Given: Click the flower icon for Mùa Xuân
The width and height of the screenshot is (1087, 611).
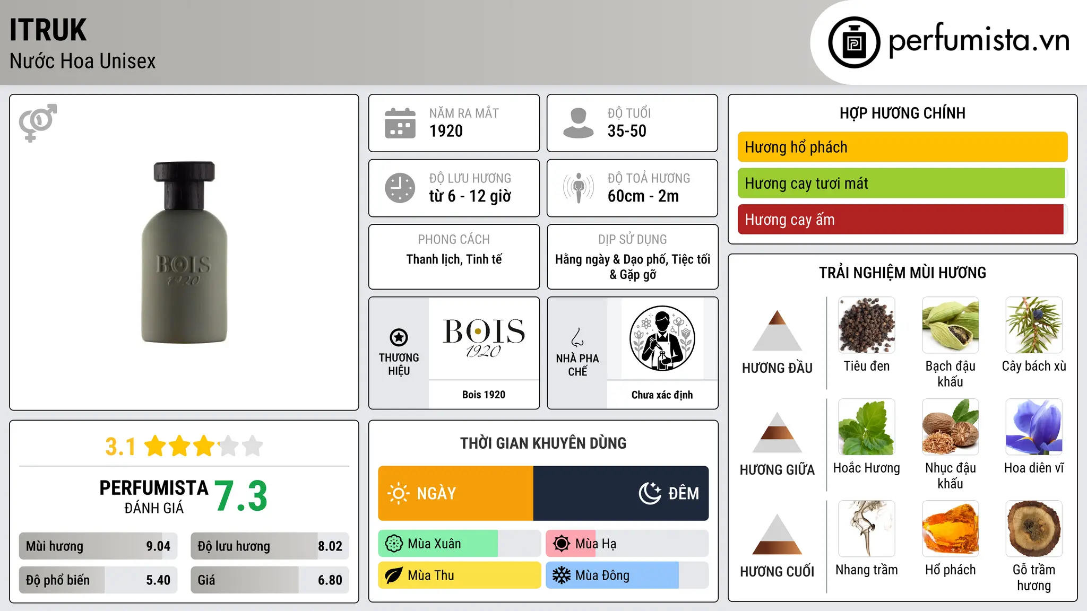Looking at the screenshot, I should 394,544.
